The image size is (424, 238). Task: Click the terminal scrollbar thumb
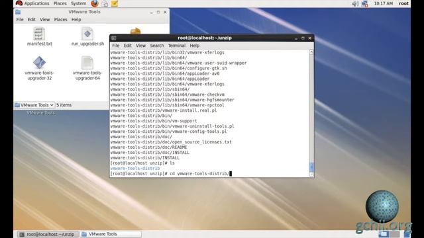tap(311, 167)
